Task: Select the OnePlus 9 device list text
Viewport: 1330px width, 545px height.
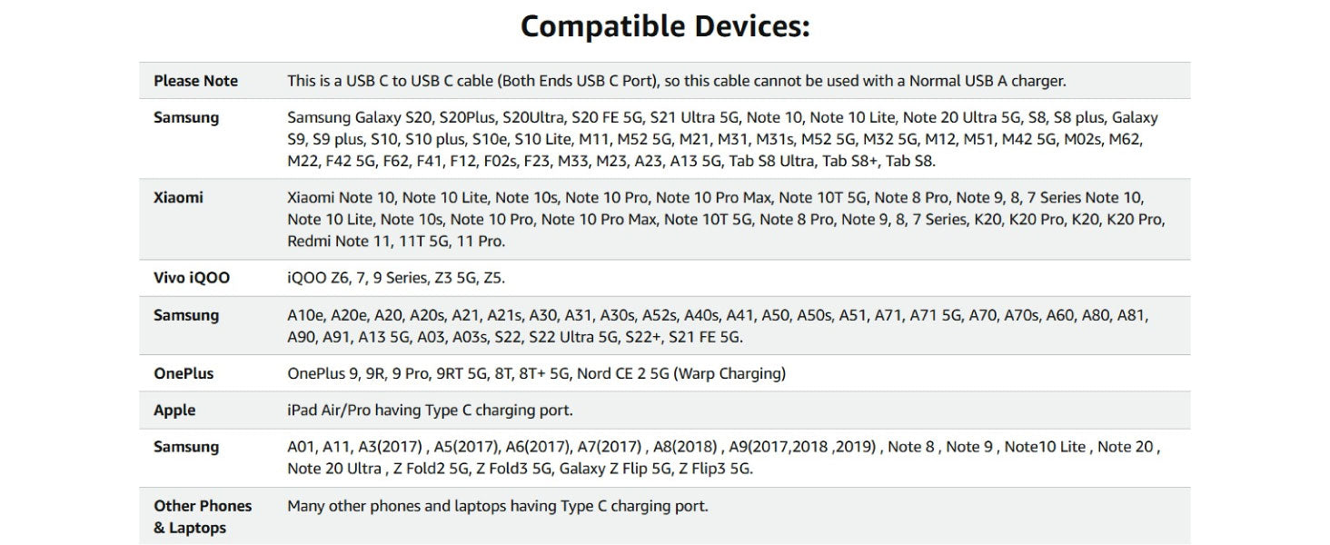Action: [x=478, y=373]
